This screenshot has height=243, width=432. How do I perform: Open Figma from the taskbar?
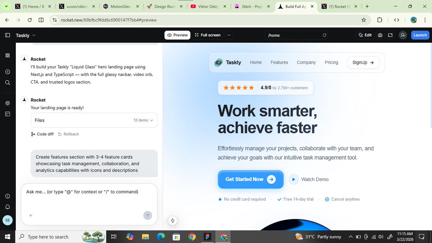pyautogui.click(x=208, y=237)
